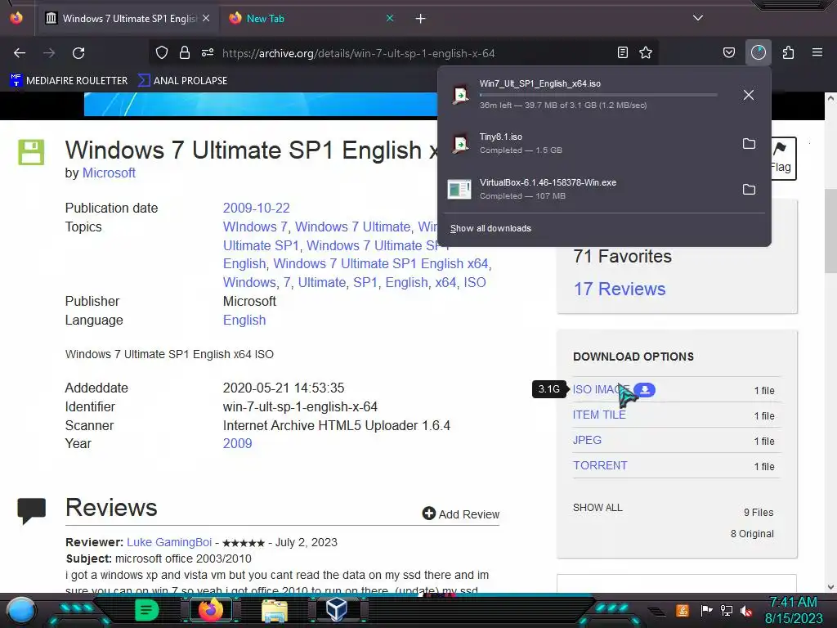Open the ITEM TILE download option
Viewport: 837px width, 628px height.
[x=599, y=415]
